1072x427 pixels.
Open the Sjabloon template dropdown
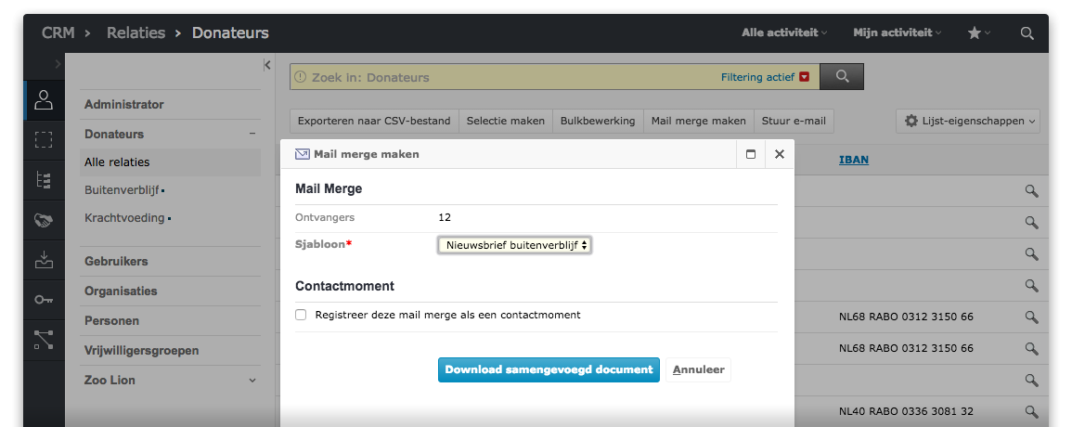click(x=514, y=245)
